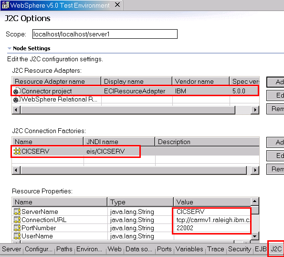Switch to the EJB tab
The width and height of the screenshot is (284, 257).
(x=261, y=249)
